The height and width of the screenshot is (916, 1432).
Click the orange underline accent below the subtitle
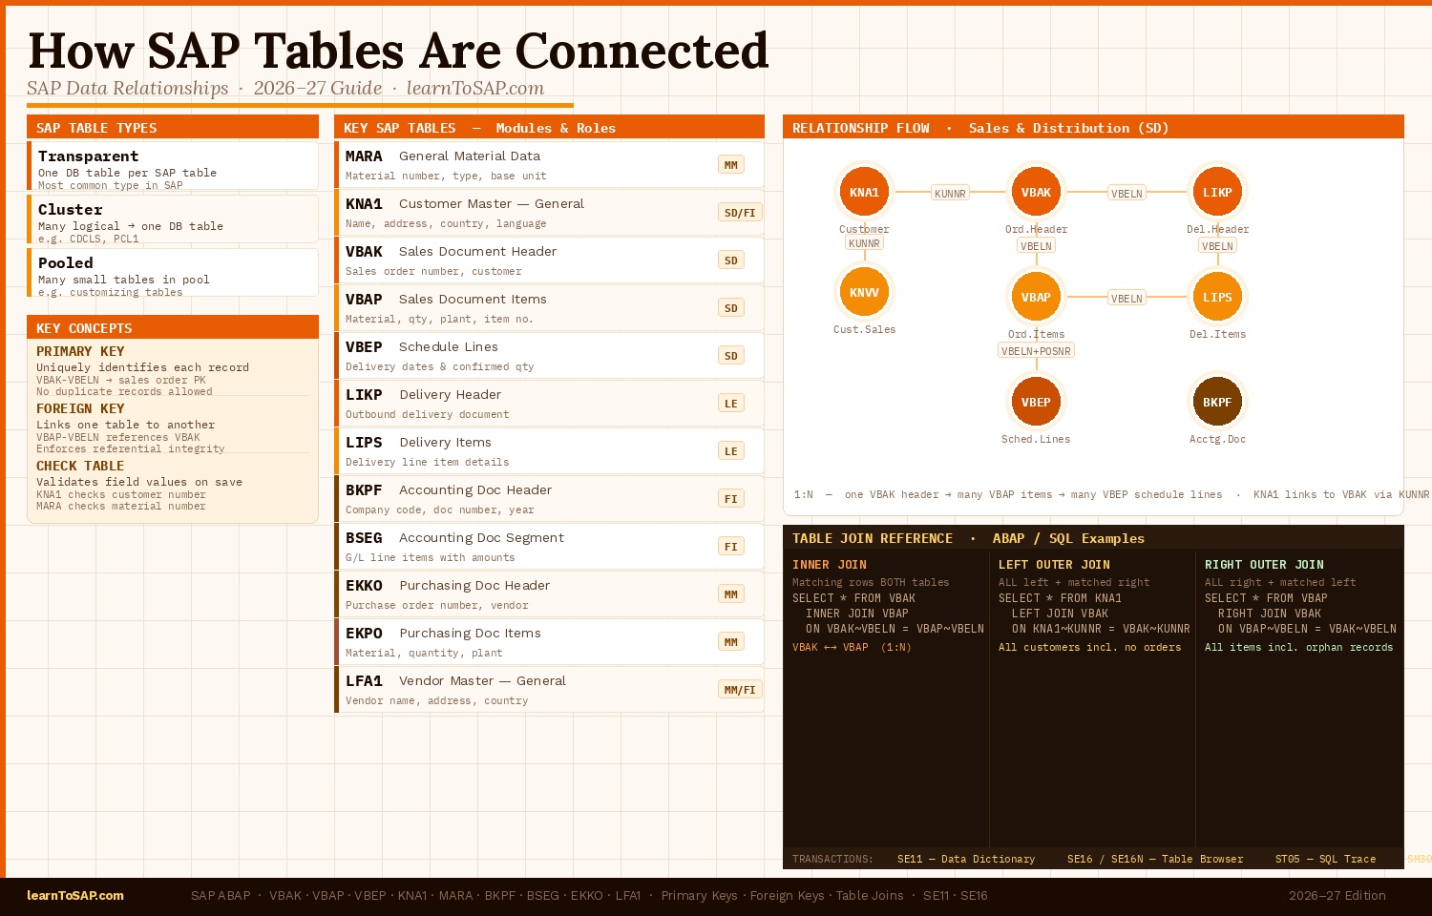(x=301, y=107)
